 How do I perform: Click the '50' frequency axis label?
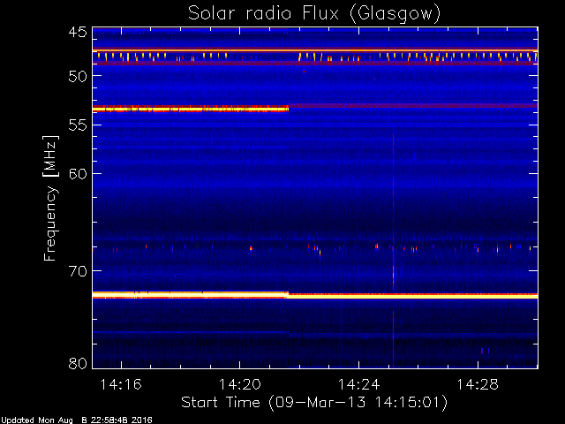coord(78,76)
